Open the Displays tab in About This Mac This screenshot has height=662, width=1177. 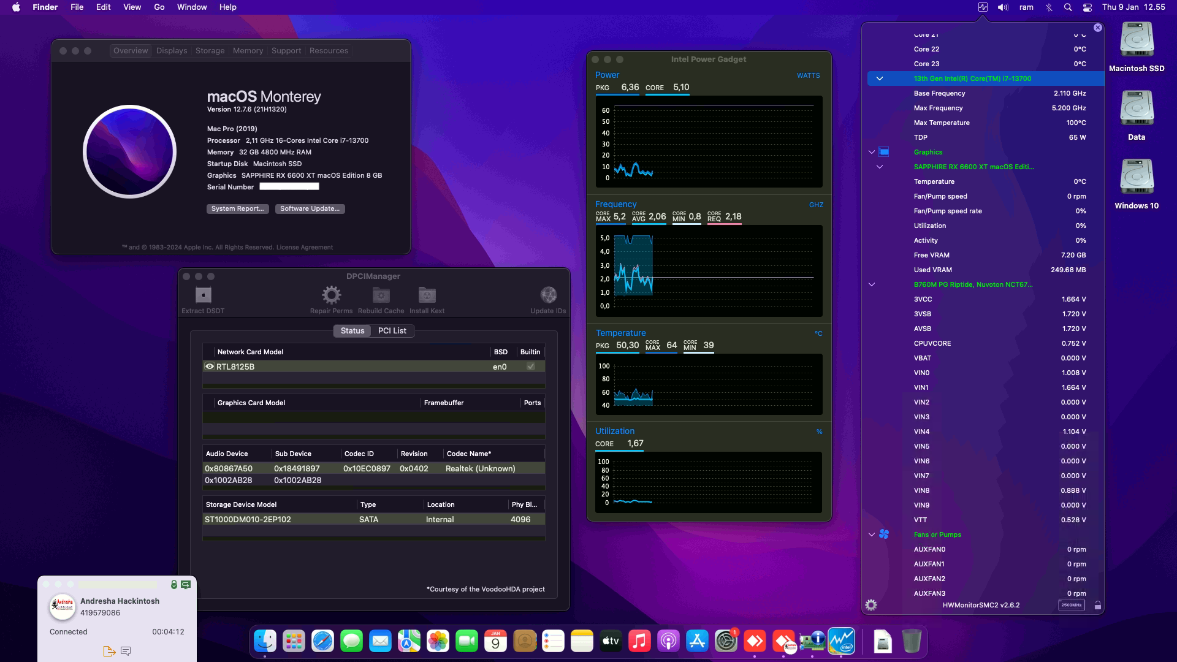click(171, 50)
